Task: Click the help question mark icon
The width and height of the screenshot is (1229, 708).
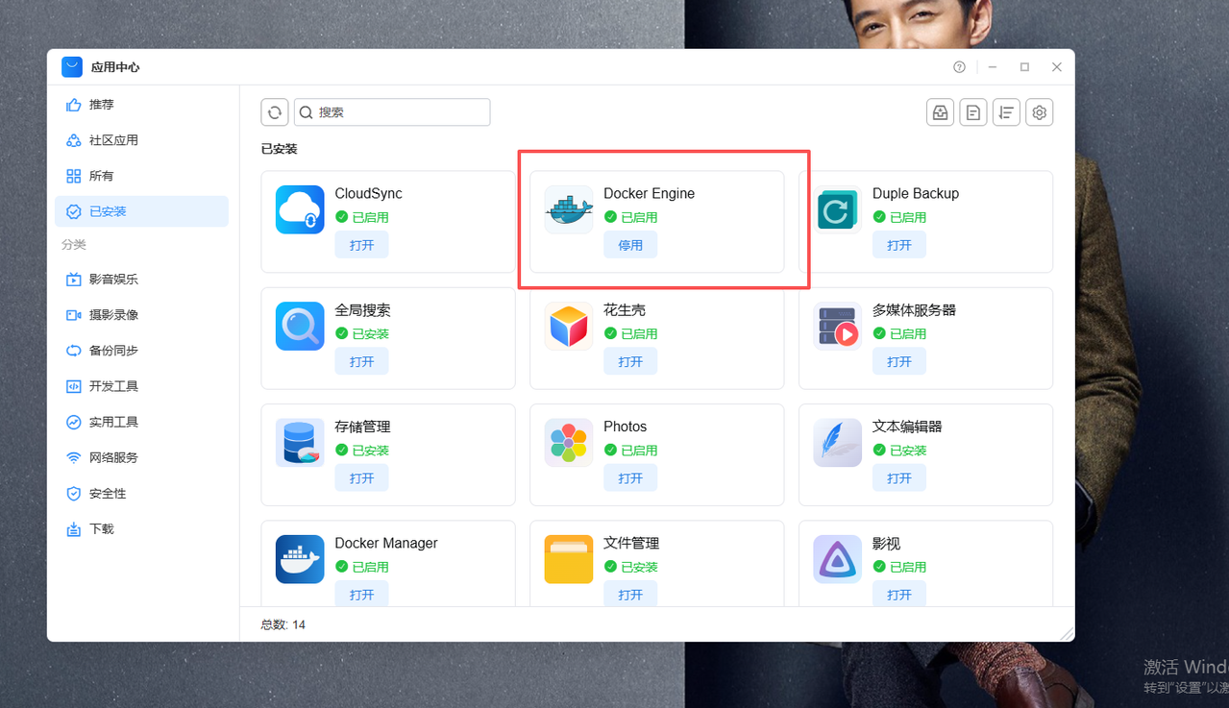Action: tap(959, 67)
